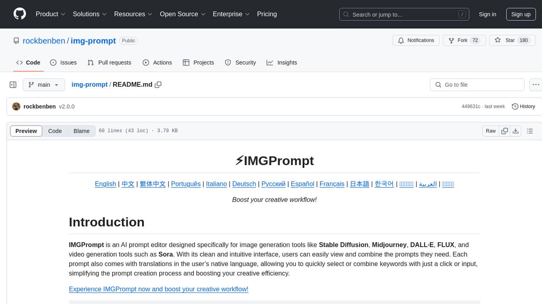Open rockbenben avatar in commit bar
The width and height of the screenshot is (542, 304).
click(x=16, y=107)
